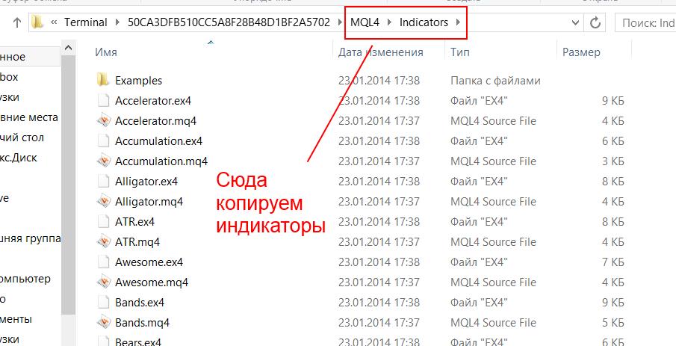Expand the arrow after Indicators in path

pyautogui.click(x=458, y=22)
